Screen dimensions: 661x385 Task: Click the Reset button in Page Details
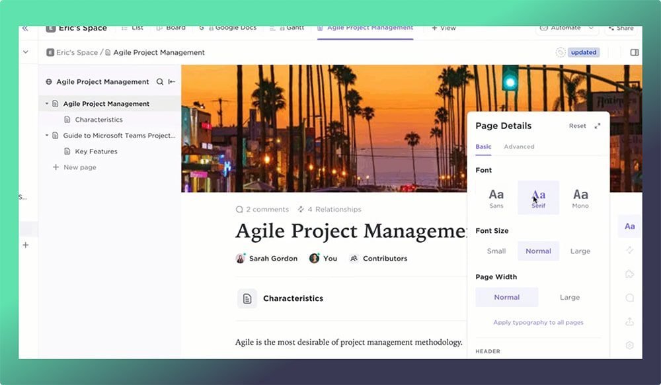tap(577, 126)
